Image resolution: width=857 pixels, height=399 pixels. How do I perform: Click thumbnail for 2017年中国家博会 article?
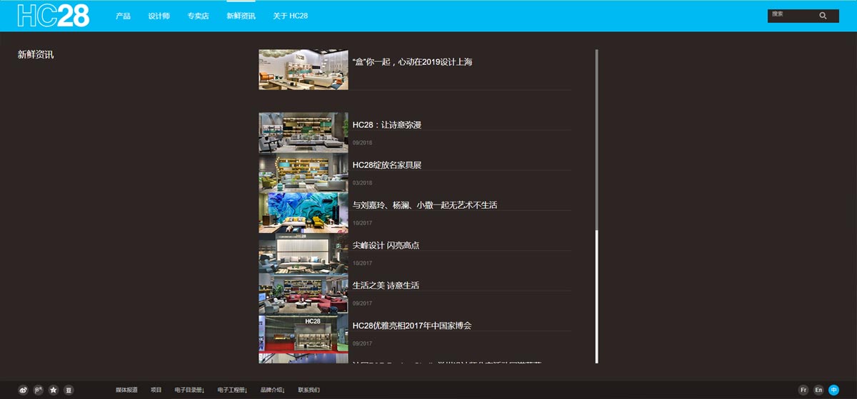click(304, 333)
